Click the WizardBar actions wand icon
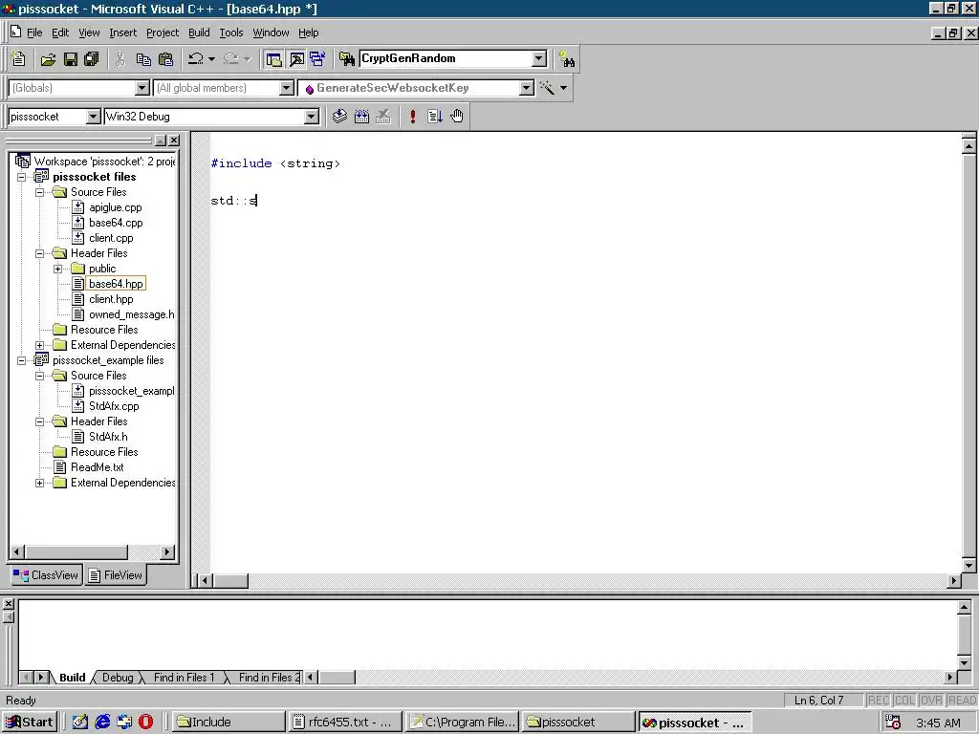979x734 pixels. 547,87
